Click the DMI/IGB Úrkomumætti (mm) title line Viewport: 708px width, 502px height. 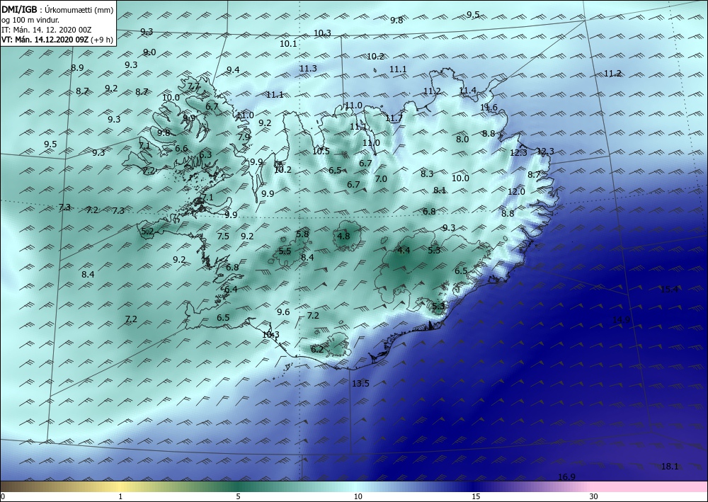coord(57,11)
